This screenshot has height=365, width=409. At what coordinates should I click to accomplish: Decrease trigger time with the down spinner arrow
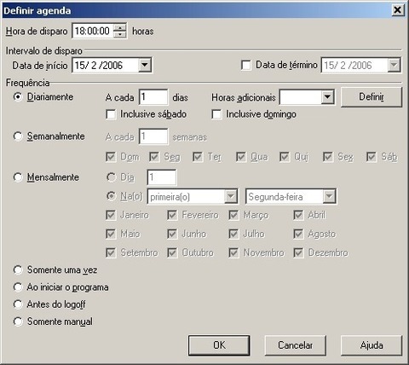(x=120, y=34)
